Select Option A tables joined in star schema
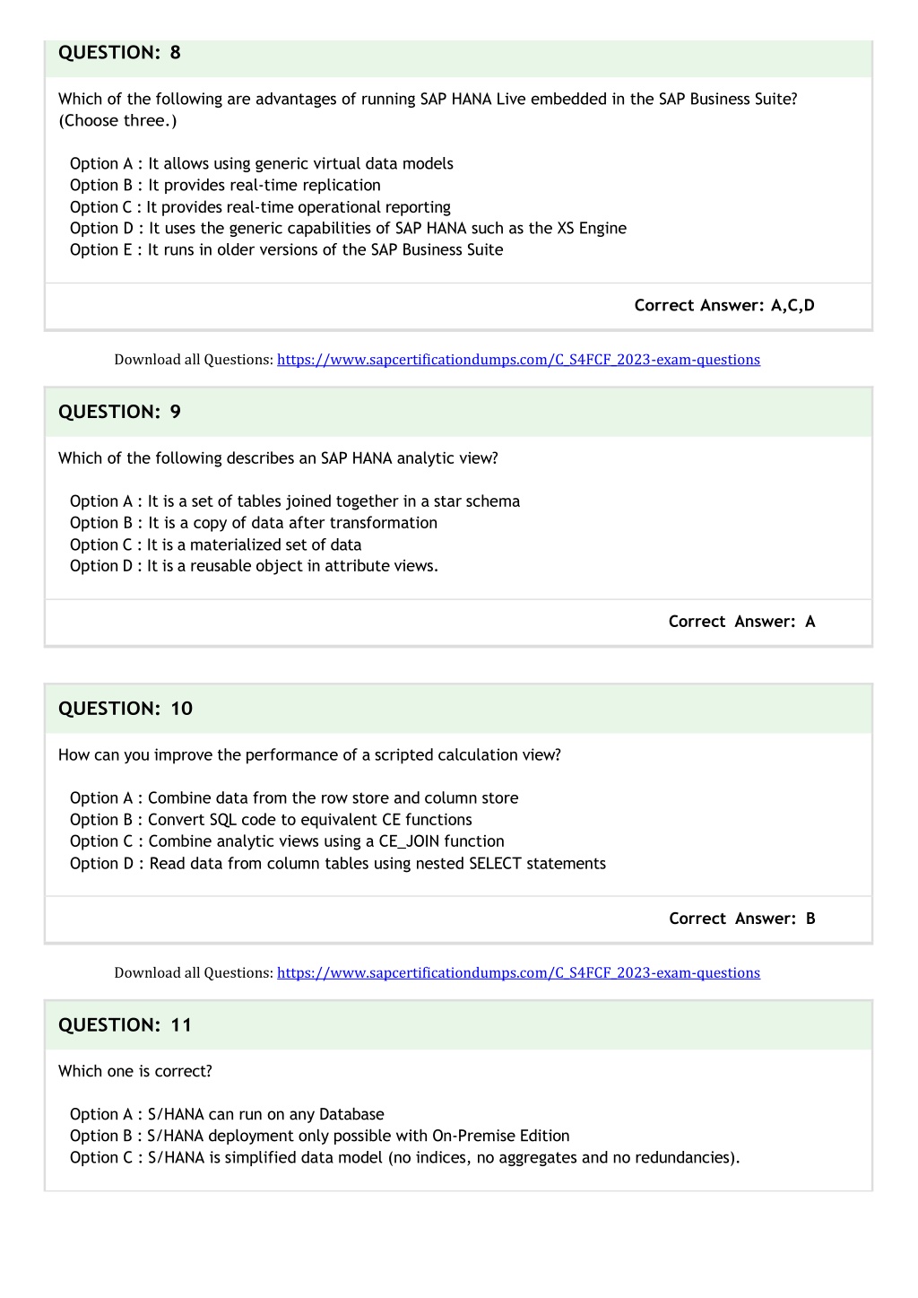Viewport: 918px width, 1298px height. click(295, 501)
